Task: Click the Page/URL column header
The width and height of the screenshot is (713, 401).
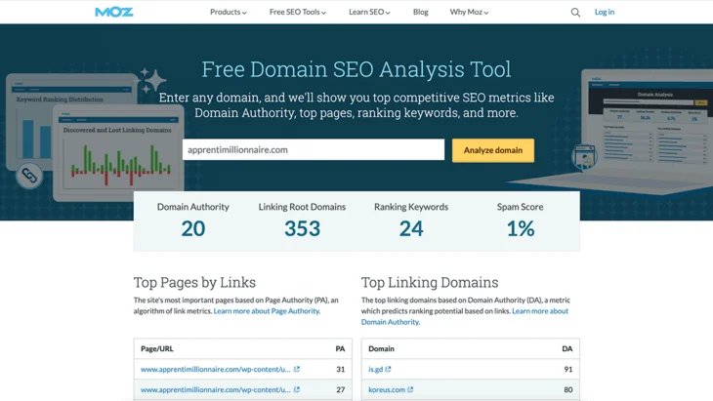Action: (x=157, y=348)
